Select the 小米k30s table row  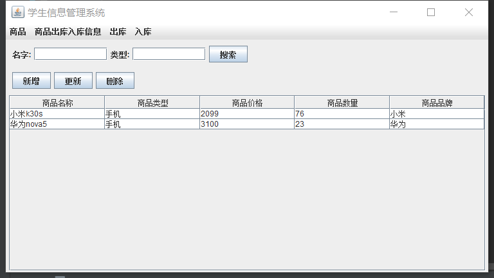pyautogui.click(x=57, y=114)
